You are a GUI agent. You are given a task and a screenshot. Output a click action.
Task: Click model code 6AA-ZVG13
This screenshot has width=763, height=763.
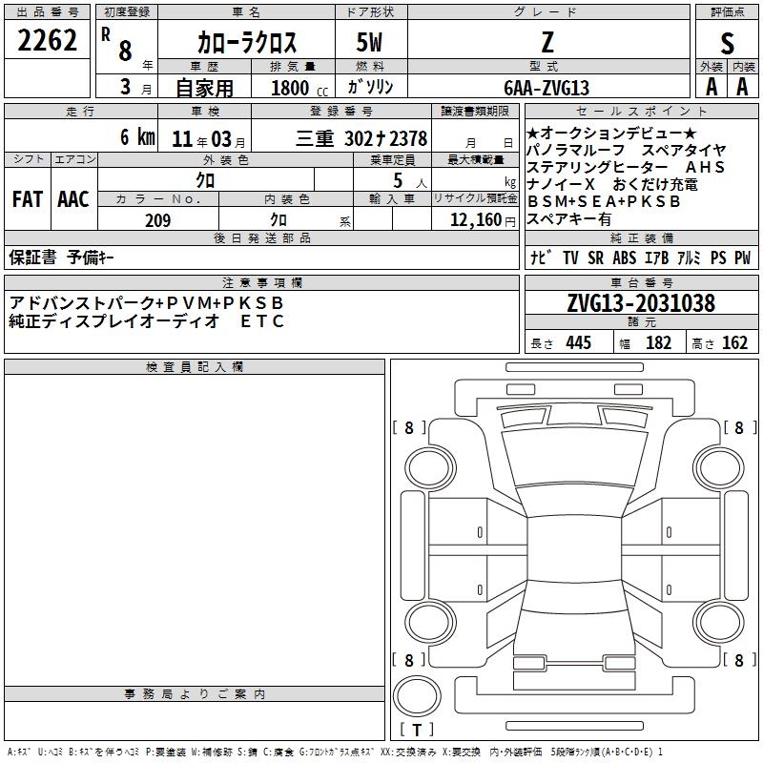(546, 88)
